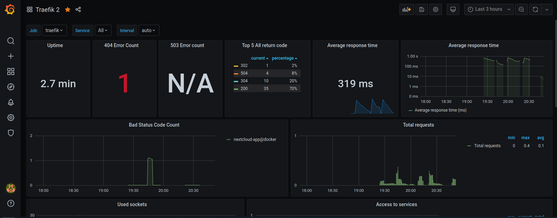Click the Job variable label
This screenshot has width=557, height=218.
click(34, 30)
